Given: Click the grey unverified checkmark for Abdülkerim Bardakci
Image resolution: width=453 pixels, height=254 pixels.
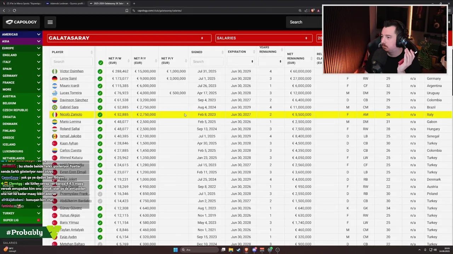Looking at the screenshot, I should pyautogui.click(x=100, y=201).
